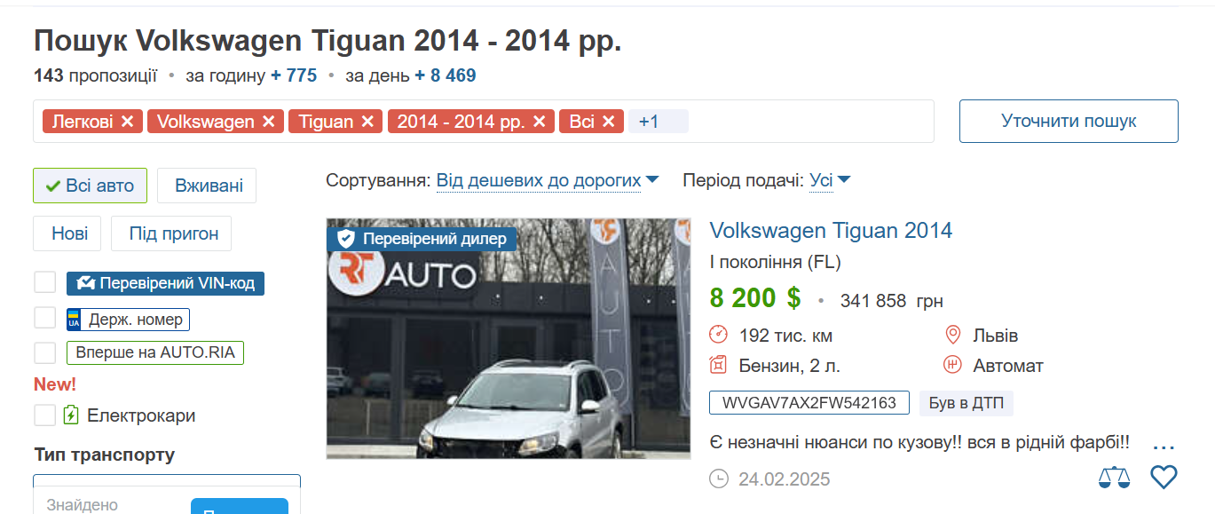Remove the Всі filter tag
Screen dimensions: 1215x514
tap(608, 122)
